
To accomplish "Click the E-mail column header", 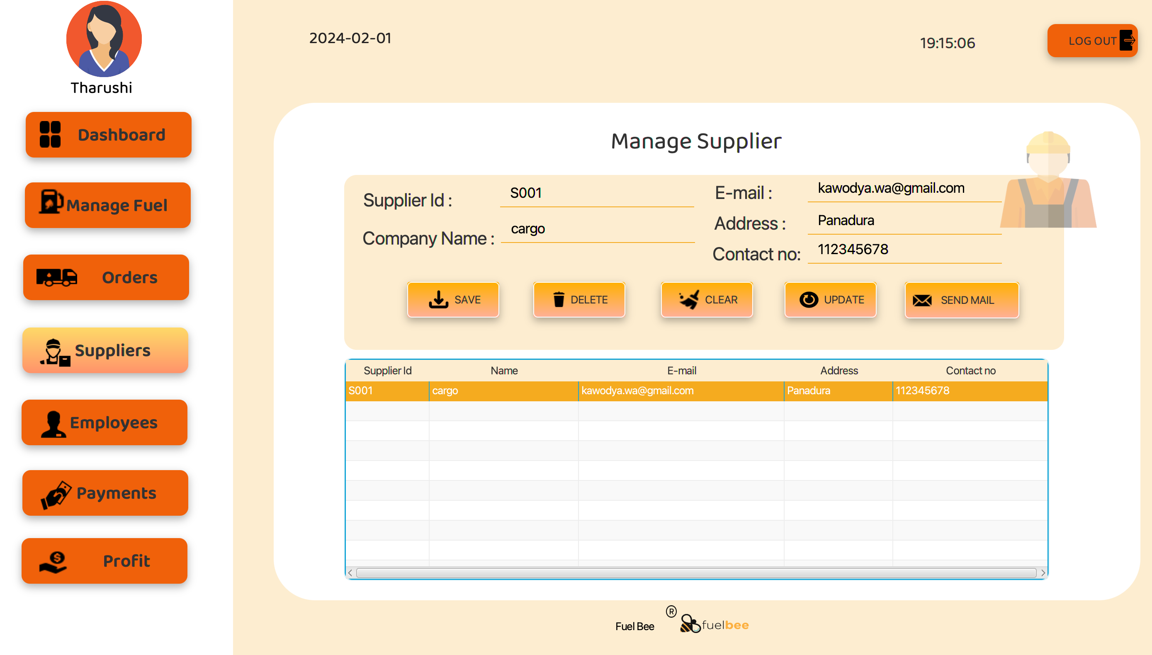I will click(x=681, y=371).
